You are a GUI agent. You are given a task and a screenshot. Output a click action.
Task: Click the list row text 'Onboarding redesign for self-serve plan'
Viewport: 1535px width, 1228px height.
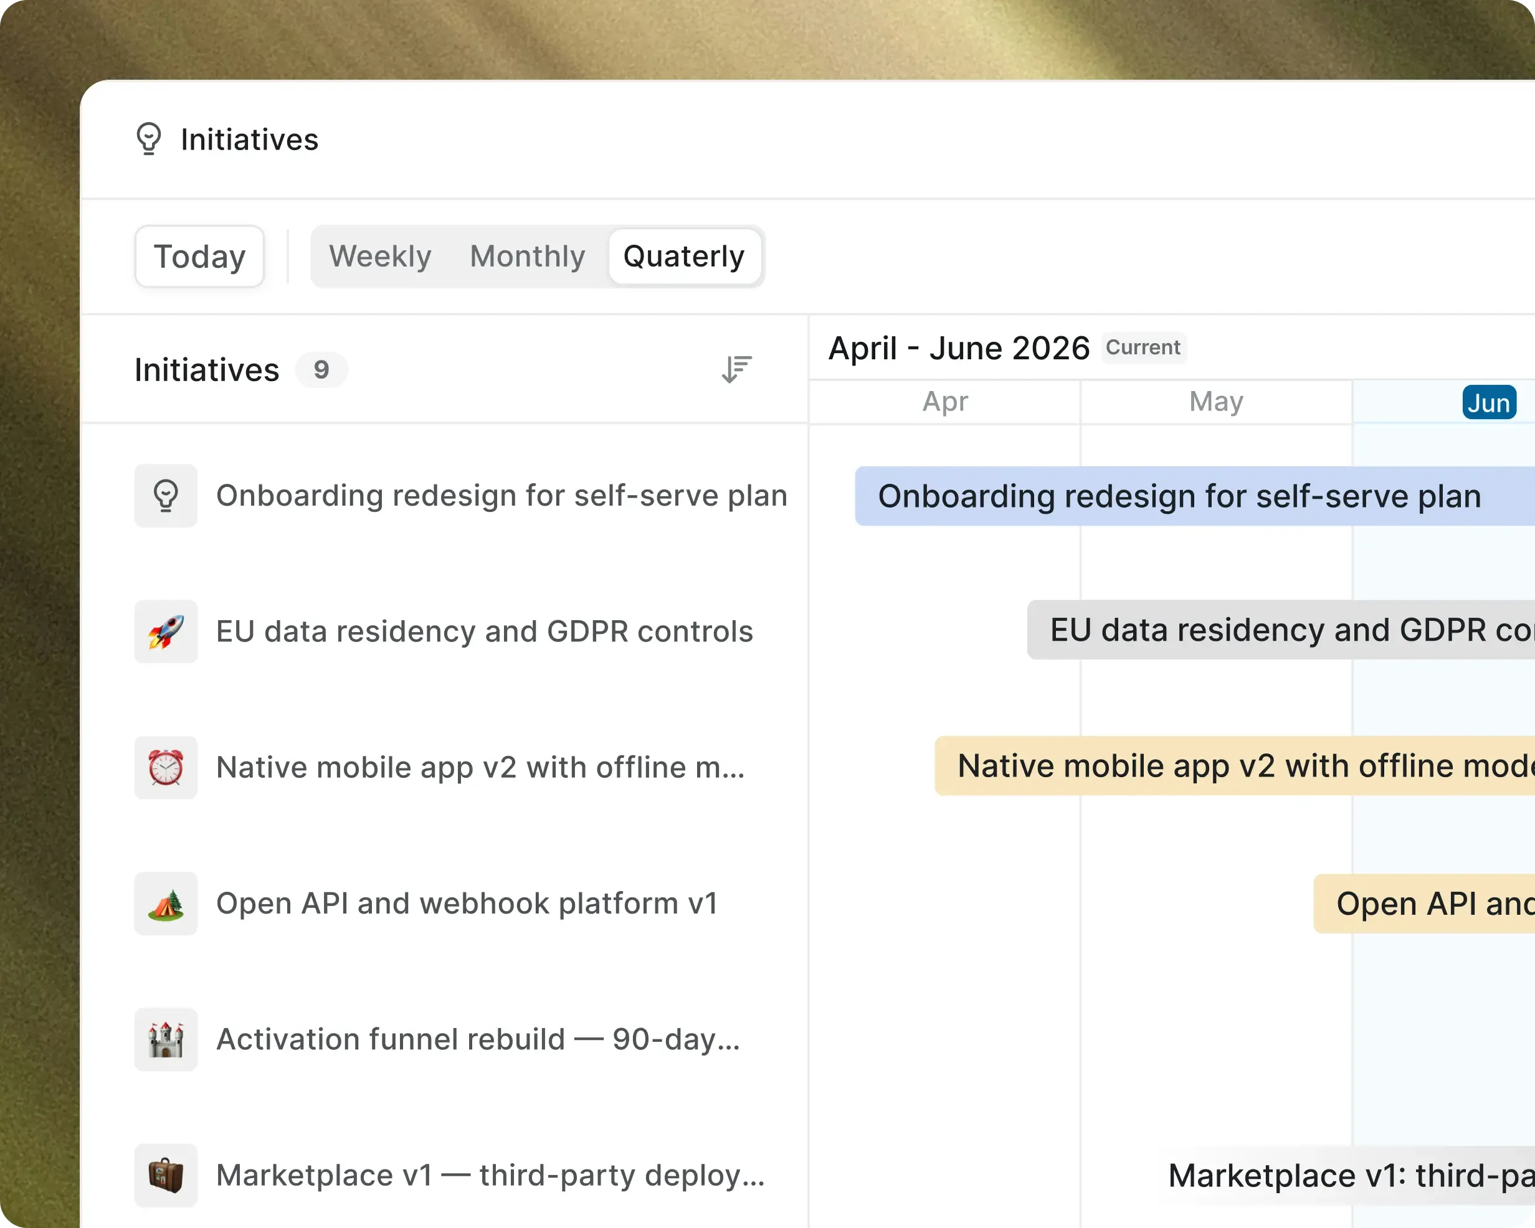click(x=502, y=496)
